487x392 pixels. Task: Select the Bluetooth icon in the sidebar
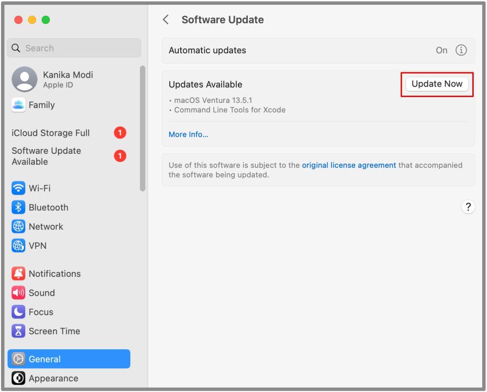(x=19, y=207)
